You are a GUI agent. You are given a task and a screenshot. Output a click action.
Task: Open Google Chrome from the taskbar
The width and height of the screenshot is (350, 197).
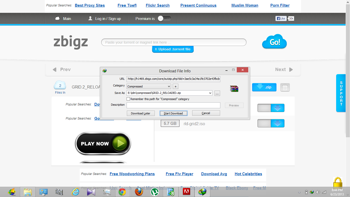click(x=122, y=192)
